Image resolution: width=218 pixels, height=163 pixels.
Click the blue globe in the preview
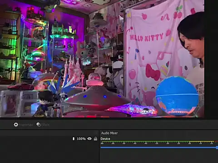pos(177,96)
